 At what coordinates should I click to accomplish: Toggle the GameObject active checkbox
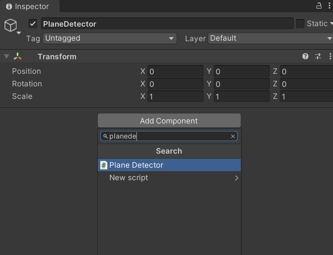(33, 24)
